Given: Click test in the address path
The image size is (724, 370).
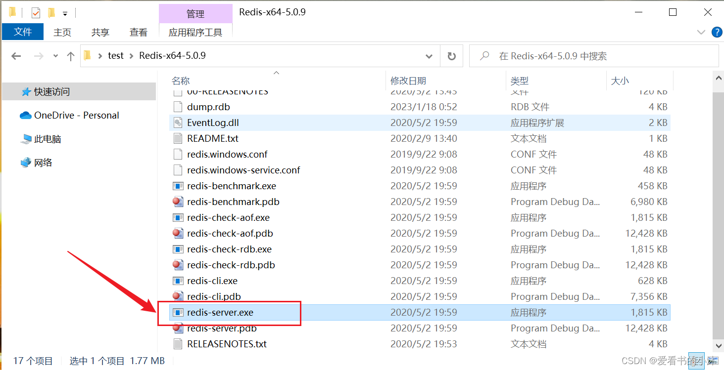Looking at the screenshot, I should tap(116, 56).
